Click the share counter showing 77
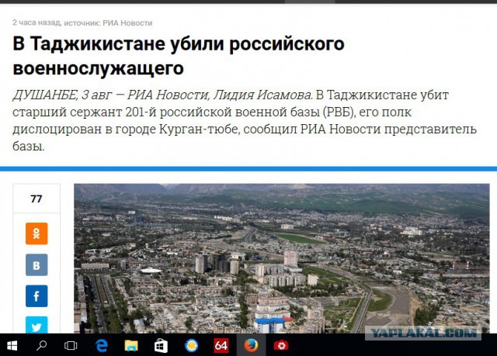The height and width of the screenshot is (356, 497). tap(36, 199)
